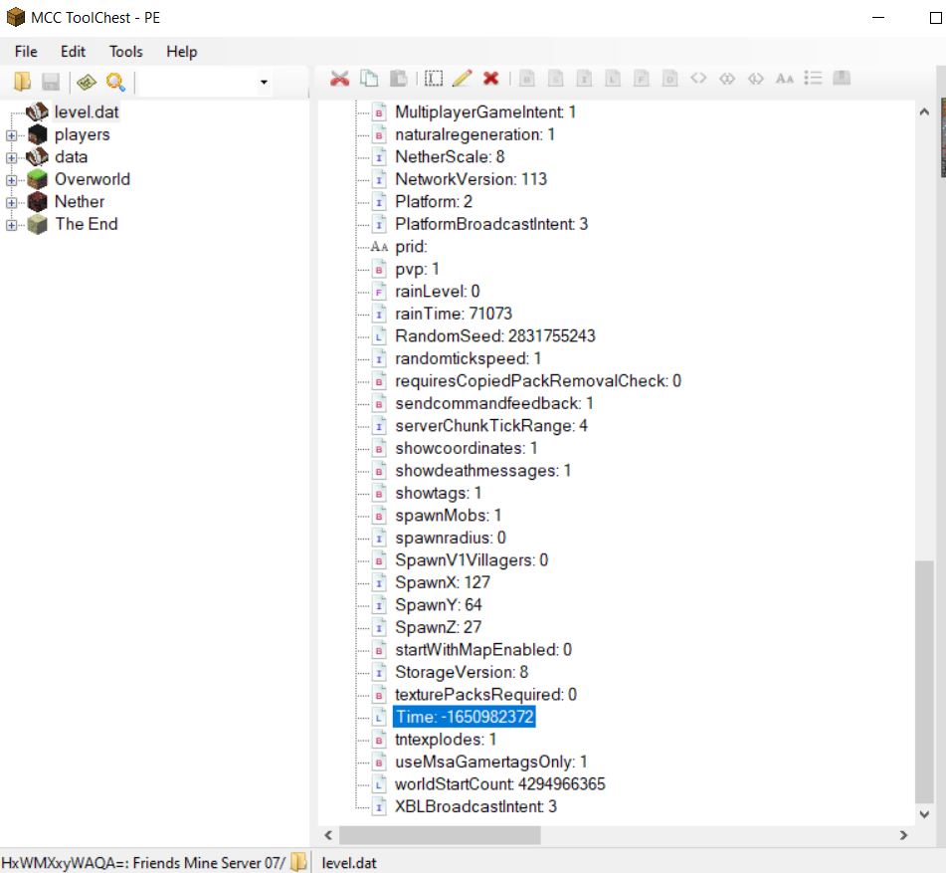The width and height of the screenshot is (946, 873).
Task: Select the Overworld tree item
Action: pyautogui.click(x=93, y=179)
